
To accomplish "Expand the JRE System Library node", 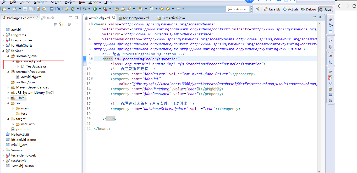I will [8, 93].
